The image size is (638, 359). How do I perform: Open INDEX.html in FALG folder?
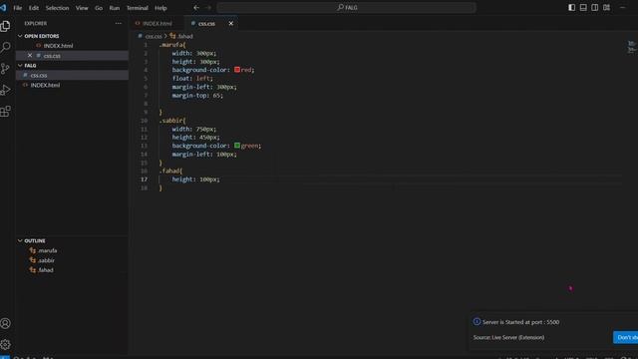click(45, 85)
